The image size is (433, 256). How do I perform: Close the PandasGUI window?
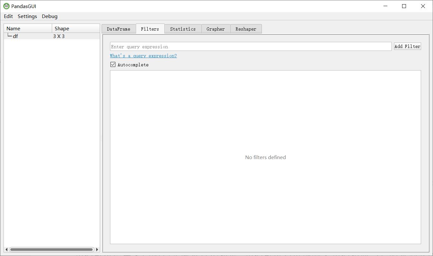click(423, 6)
